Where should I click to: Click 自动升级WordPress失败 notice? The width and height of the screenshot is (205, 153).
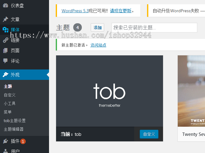coord(179,11)
